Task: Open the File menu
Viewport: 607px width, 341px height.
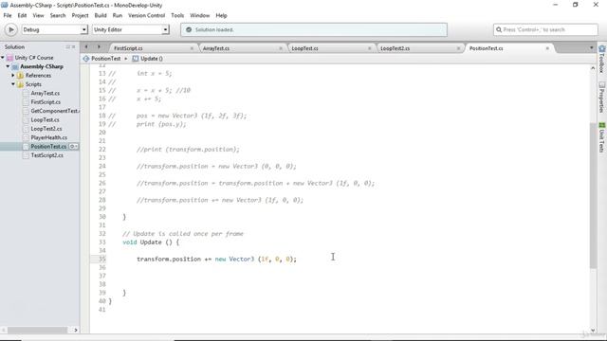Action: [x=8, y=15]
